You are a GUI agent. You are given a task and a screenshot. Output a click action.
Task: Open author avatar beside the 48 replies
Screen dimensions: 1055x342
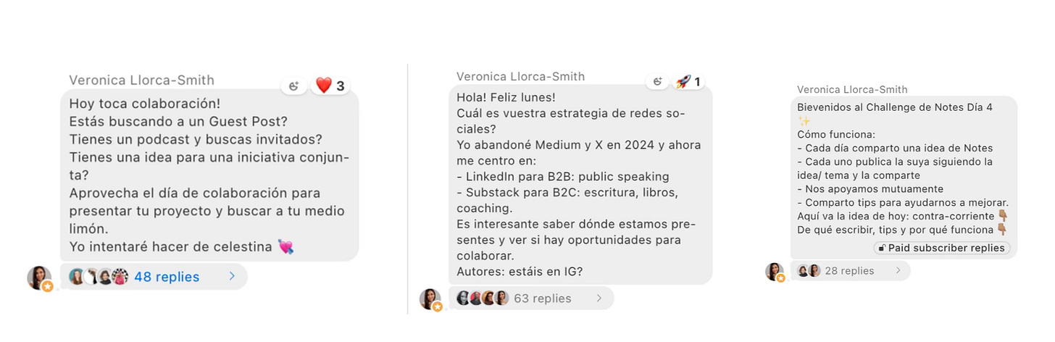click(40, 278)
